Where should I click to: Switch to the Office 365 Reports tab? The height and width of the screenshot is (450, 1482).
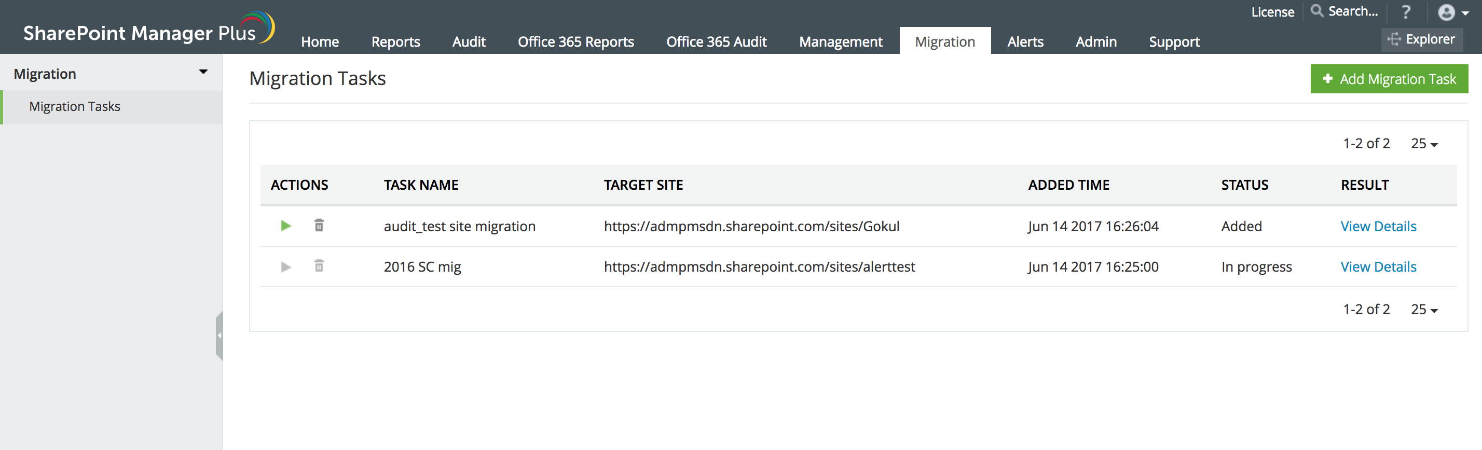point(575,42)
